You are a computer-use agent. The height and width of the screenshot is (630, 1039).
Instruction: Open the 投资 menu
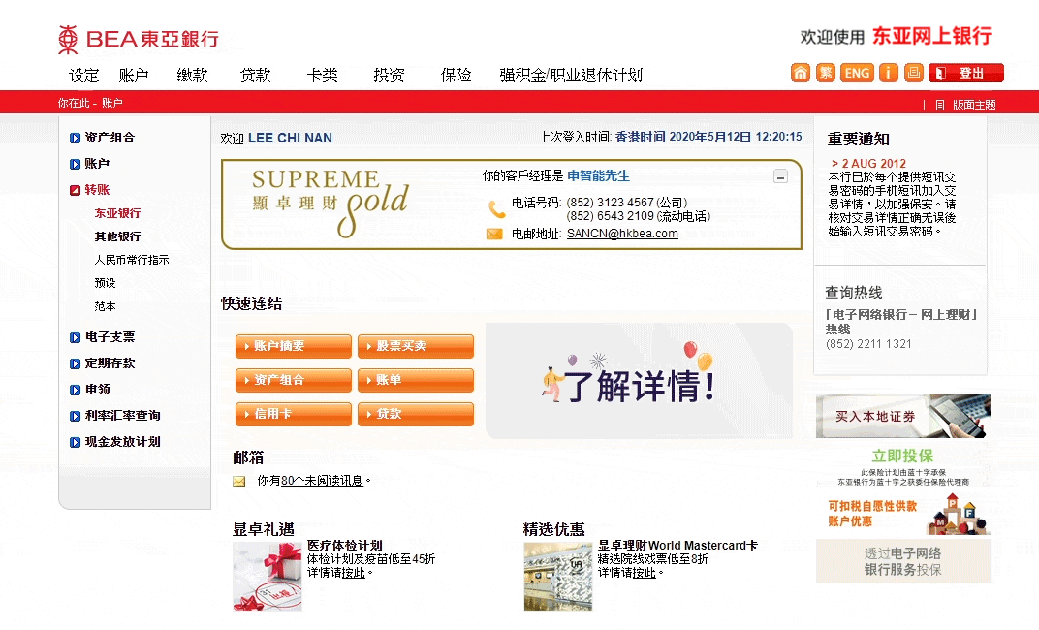(x=389, y=75)
